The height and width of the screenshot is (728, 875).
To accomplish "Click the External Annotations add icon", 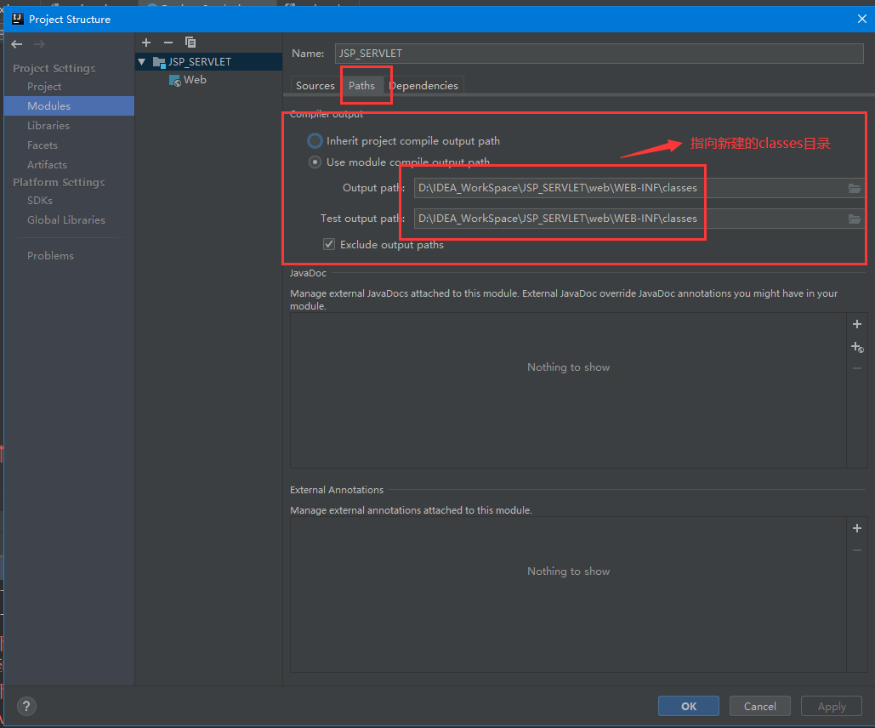I will click(856, 528).
